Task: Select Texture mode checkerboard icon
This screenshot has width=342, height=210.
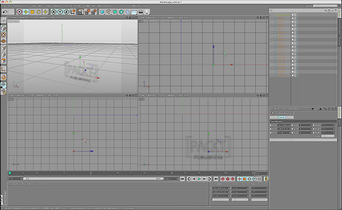Action: click(3, 35)
